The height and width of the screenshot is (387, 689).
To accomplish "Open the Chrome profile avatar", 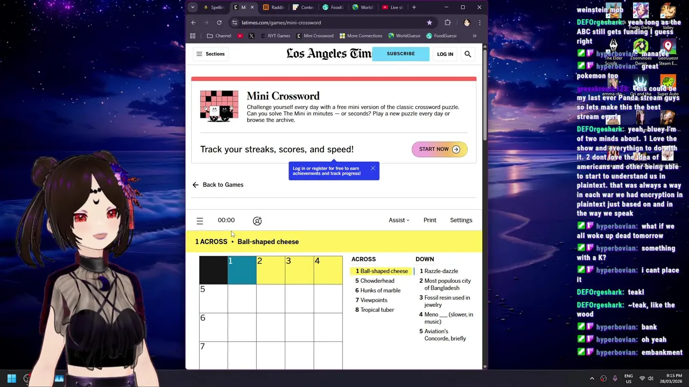I will pos(467,23).
